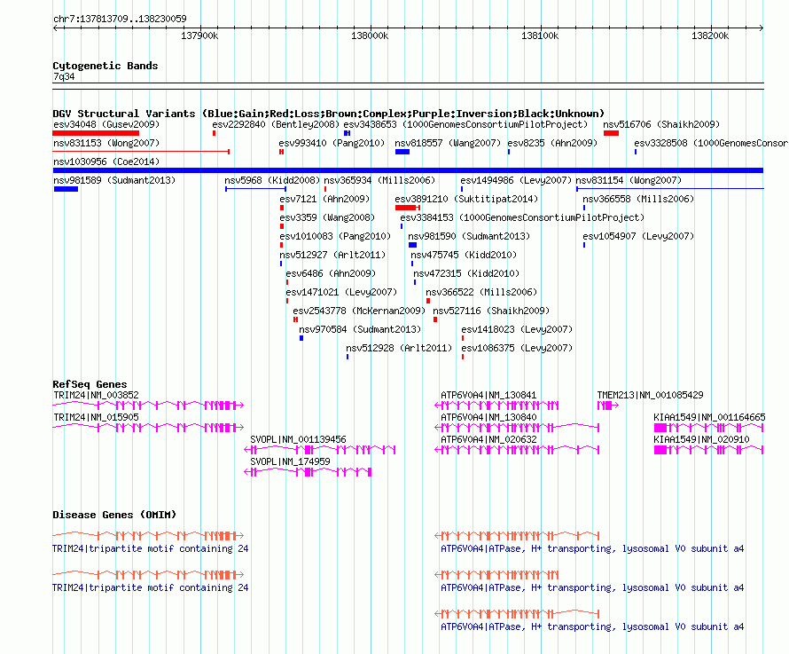Open esv8235 (Ahn2009) variant label
This screenshot has height=654, width=789.
[552, 143]
